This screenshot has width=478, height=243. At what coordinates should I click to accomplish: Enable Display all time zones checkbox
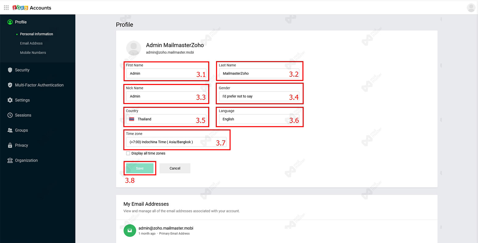128,153
